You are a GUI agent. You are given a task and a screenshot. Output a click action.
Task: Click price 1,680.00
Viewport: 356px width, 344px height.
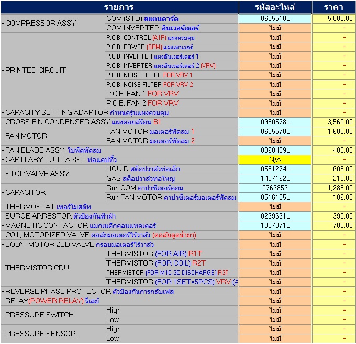coord(334,132)
